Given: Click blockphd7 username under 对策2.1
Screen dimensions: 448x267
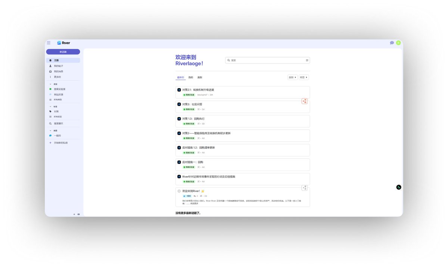Looking at the screenshot, I should pos(202,95).
